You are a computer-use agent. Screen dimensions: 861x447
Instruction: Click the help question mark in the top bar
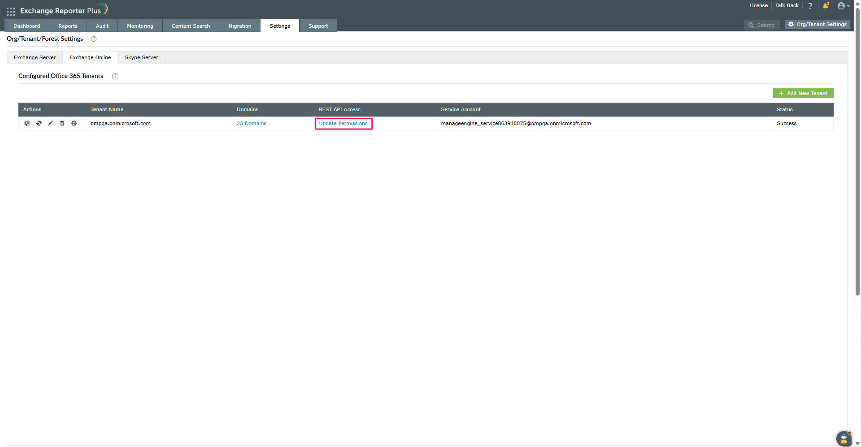pyautogui.click(x=810, y=6)
